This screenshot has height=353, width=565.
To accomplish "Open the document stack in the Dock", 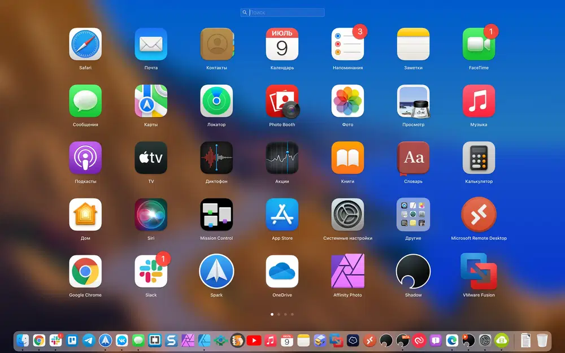I will pyautogui.click(x=525, y=341).
